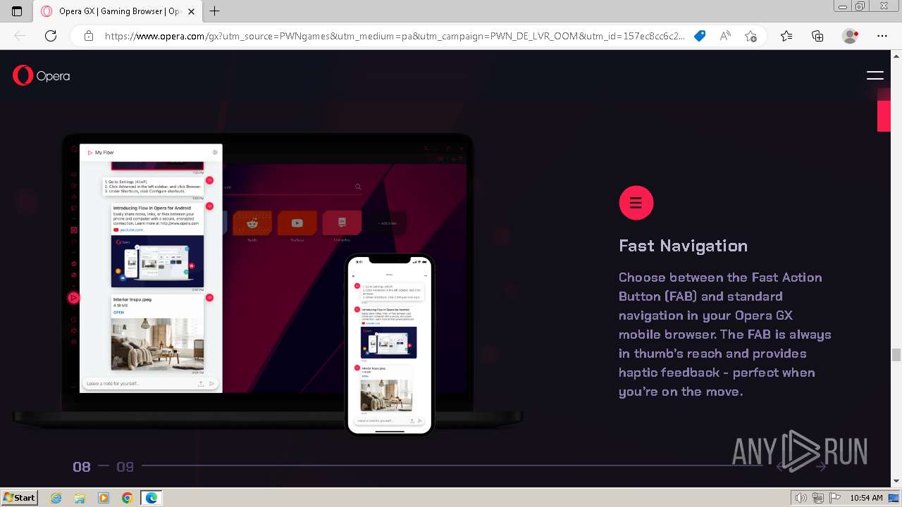This screenshot has height=507, width=902.
Task: Go to next slide arrow
Action: [x=821, y=466]
